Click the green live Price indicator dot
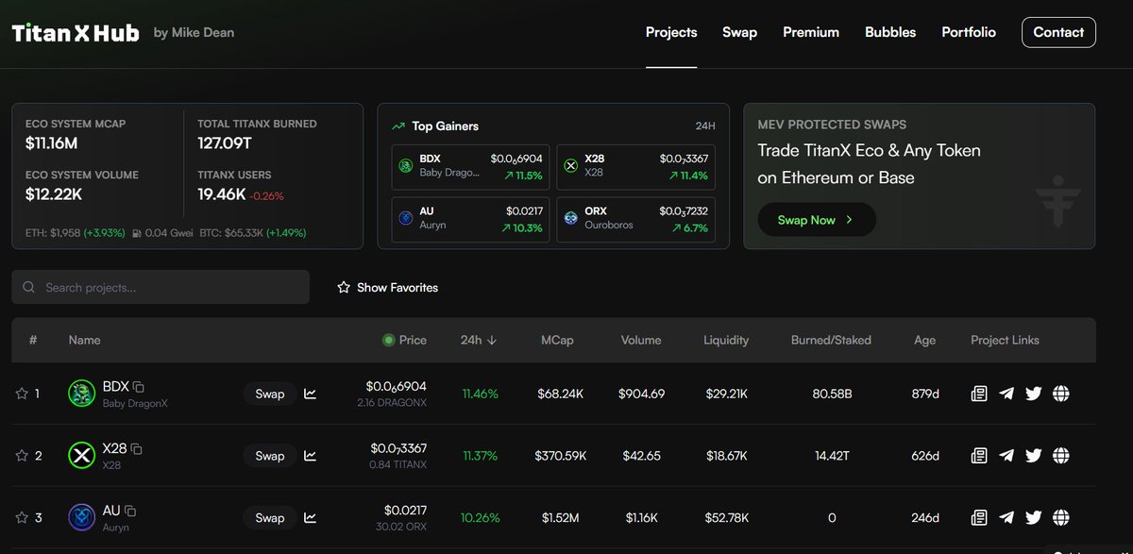Screen dimensions: 1133x554 click(388, 340)
